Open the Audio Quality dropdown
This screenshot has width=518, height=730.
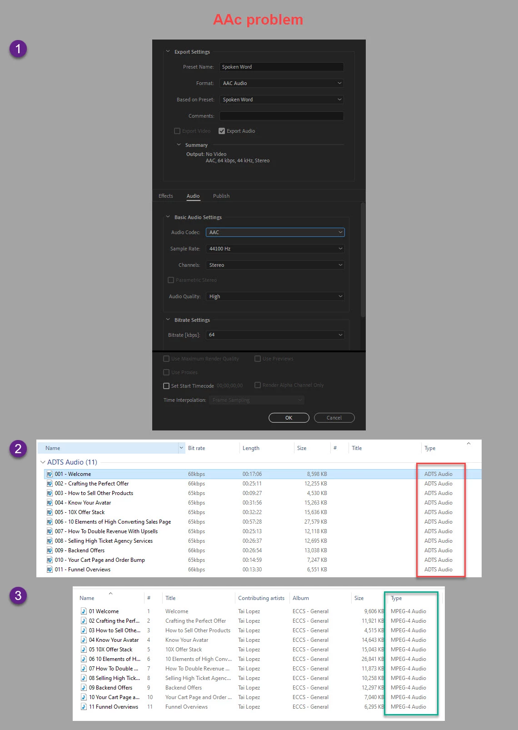pos(275,296)
